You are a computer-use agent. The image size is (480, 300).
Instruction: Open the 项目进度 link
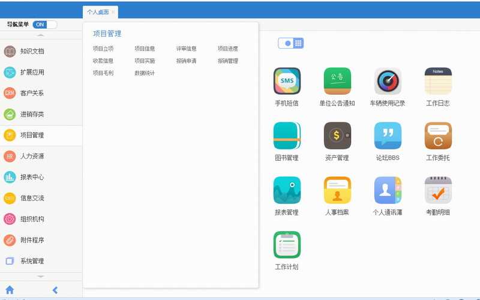pos(228,49)
